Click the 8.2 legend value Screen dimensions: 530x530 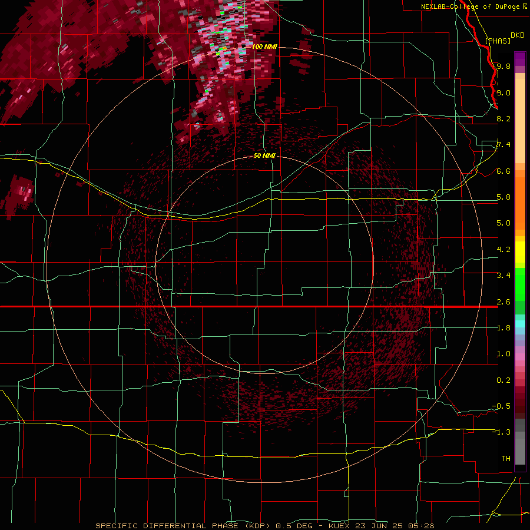pos(503,118)
